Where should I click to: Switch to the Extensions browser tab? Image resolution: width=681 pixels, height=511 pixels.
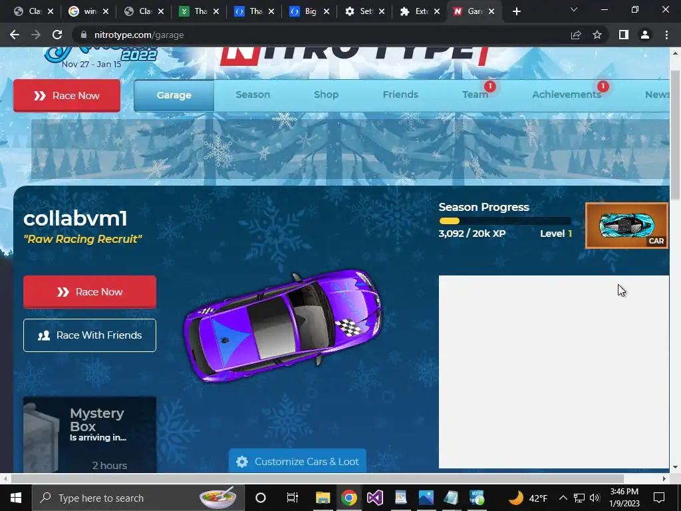(416, 11)
